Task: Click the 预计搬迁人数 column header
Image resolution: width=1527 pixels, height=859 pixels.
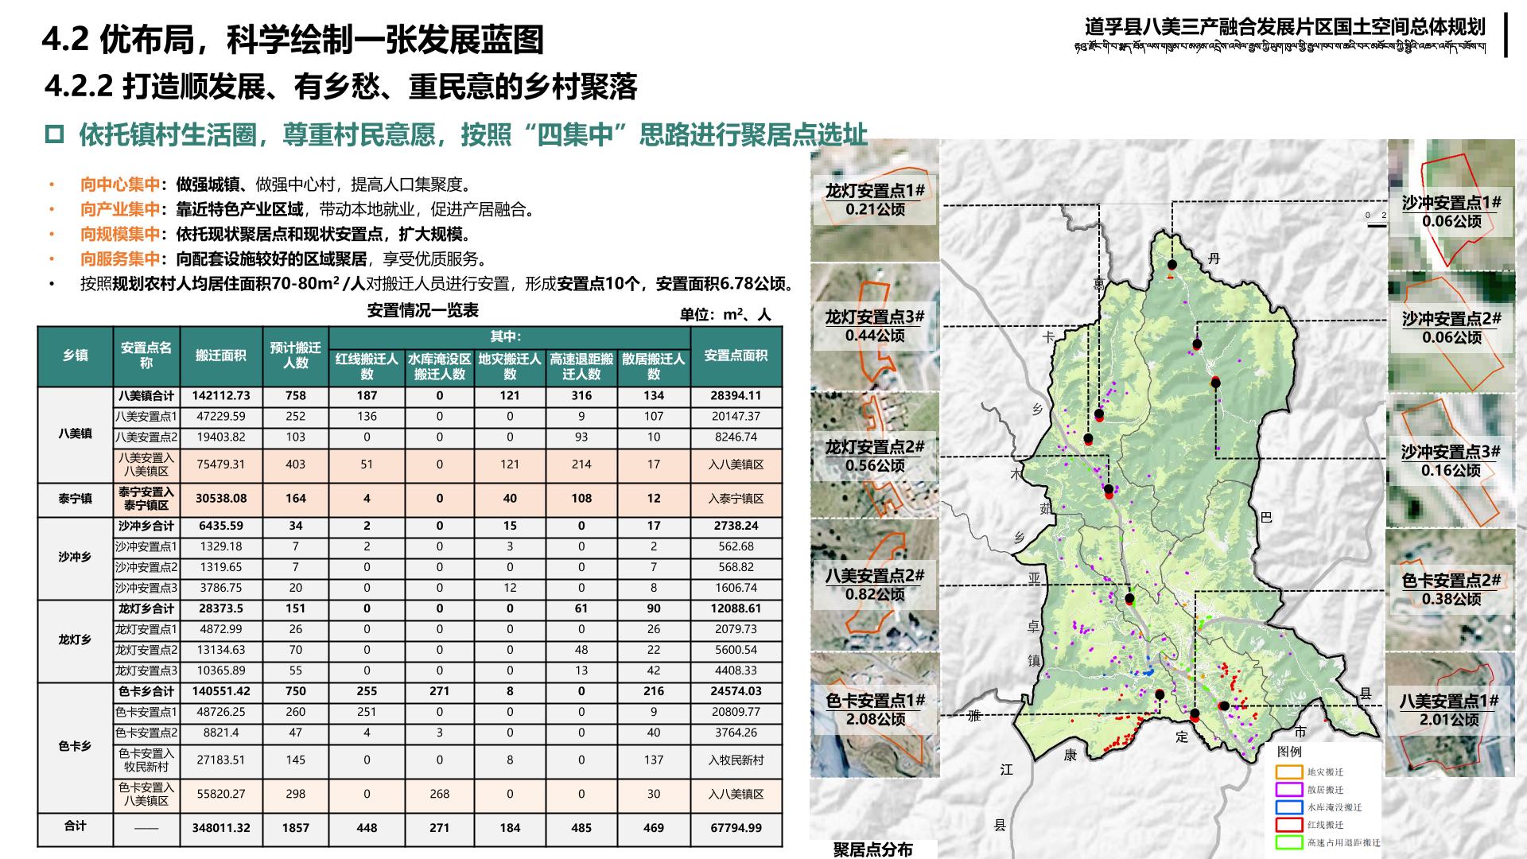Action: (x=295, y=356)
